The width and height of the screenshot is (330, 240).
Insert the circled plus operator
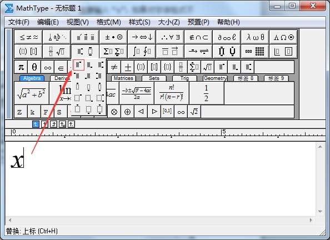coord(128,112)
